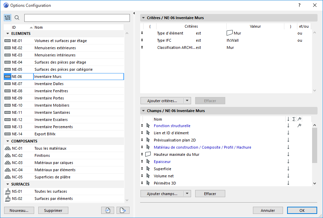Select the NE-08 Inventaire Fenêtres scheme
This screenshot has width=323, height=218.
[51, 91]
